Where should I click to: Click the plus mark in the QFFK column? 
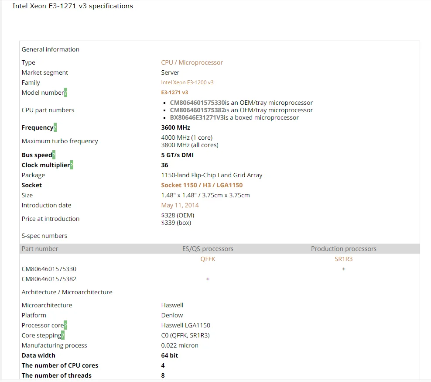click(208, 279)
